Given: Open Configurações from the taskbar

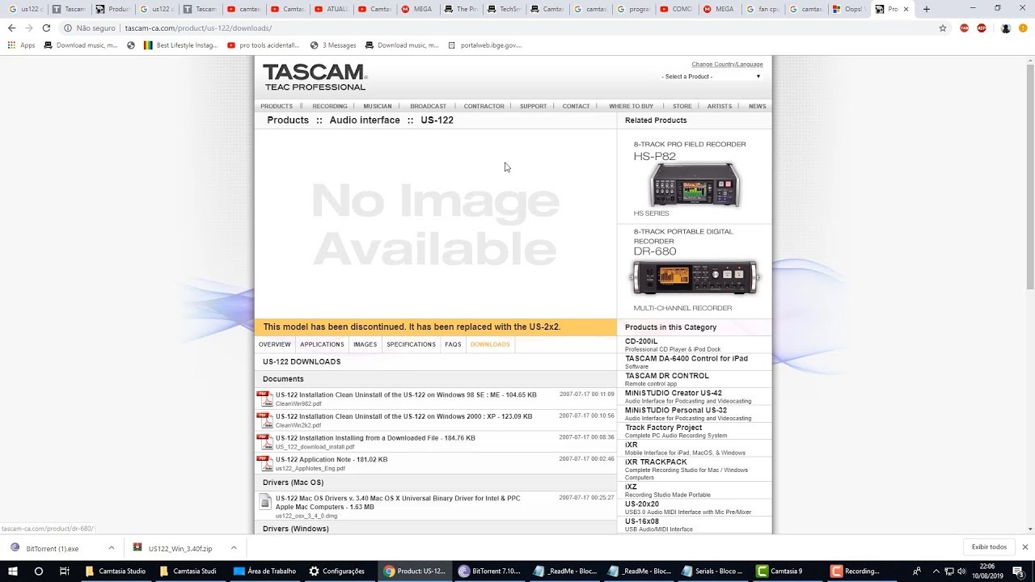Looking at the screenshot, I should (x=337, y=571).
